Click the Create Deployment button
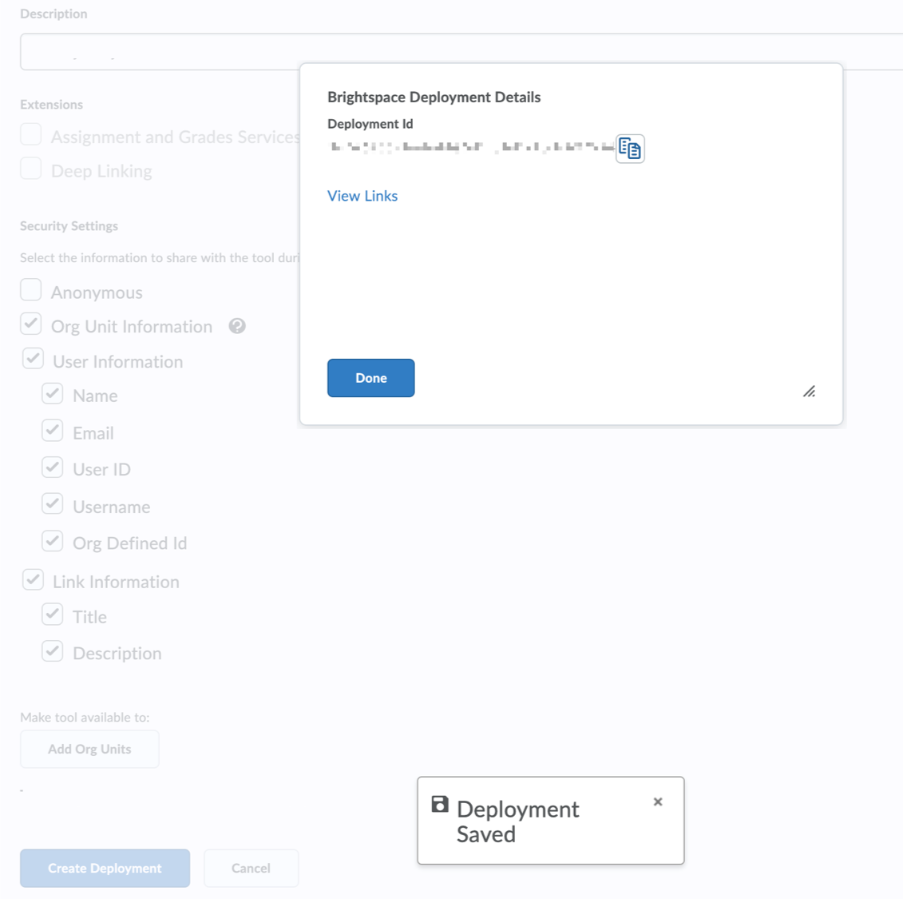 (105, 868)
